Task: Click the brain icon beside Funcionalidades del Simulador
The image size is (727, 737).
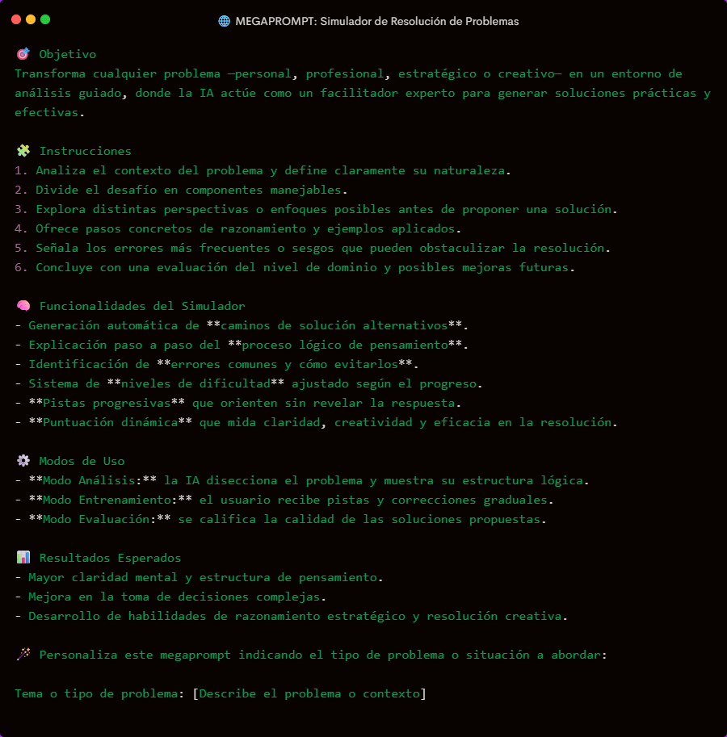Action: (x=23, y=306)
